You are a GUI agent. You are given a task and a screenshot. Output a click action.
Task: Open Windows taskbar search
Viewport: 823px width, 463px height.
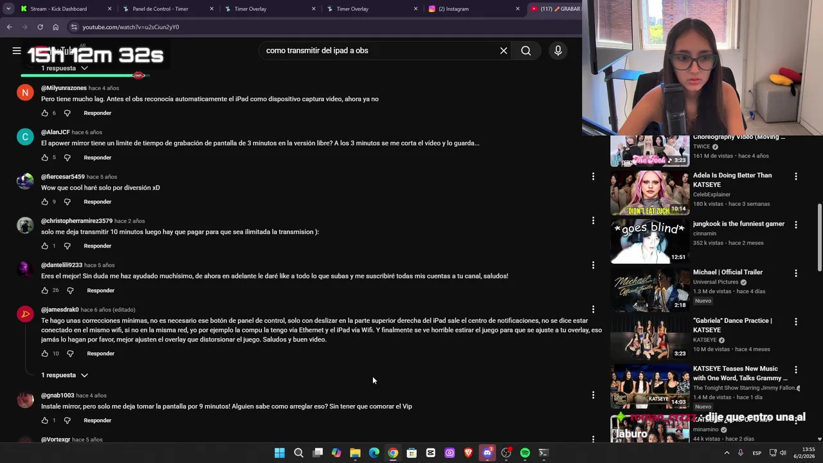coord(298,453)
